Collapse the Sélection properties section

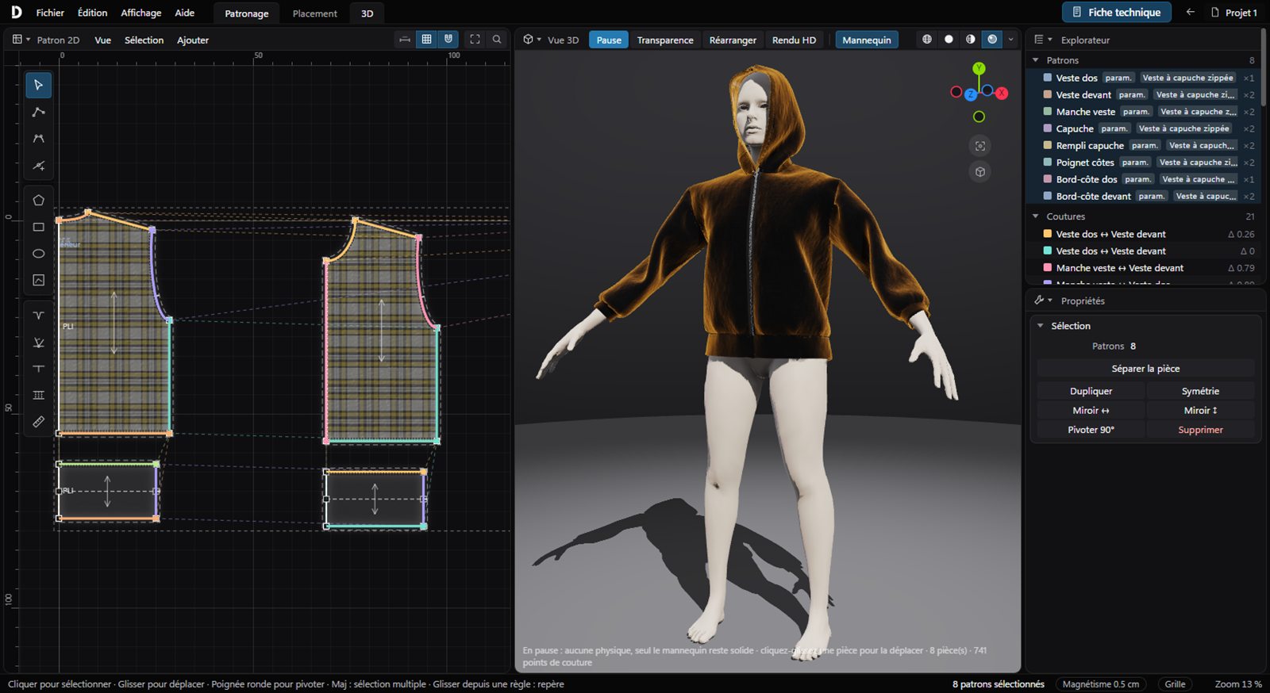1041,326
